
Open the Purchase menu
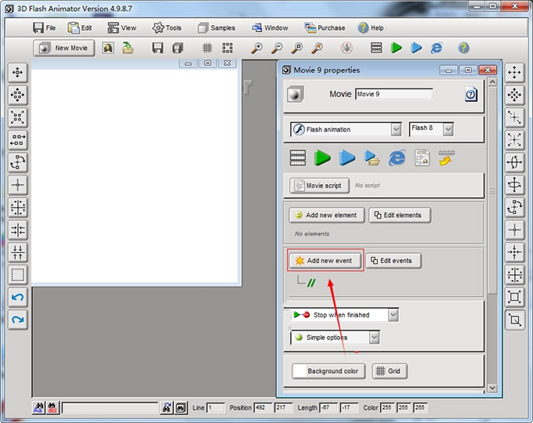click(x=325, y=28)
